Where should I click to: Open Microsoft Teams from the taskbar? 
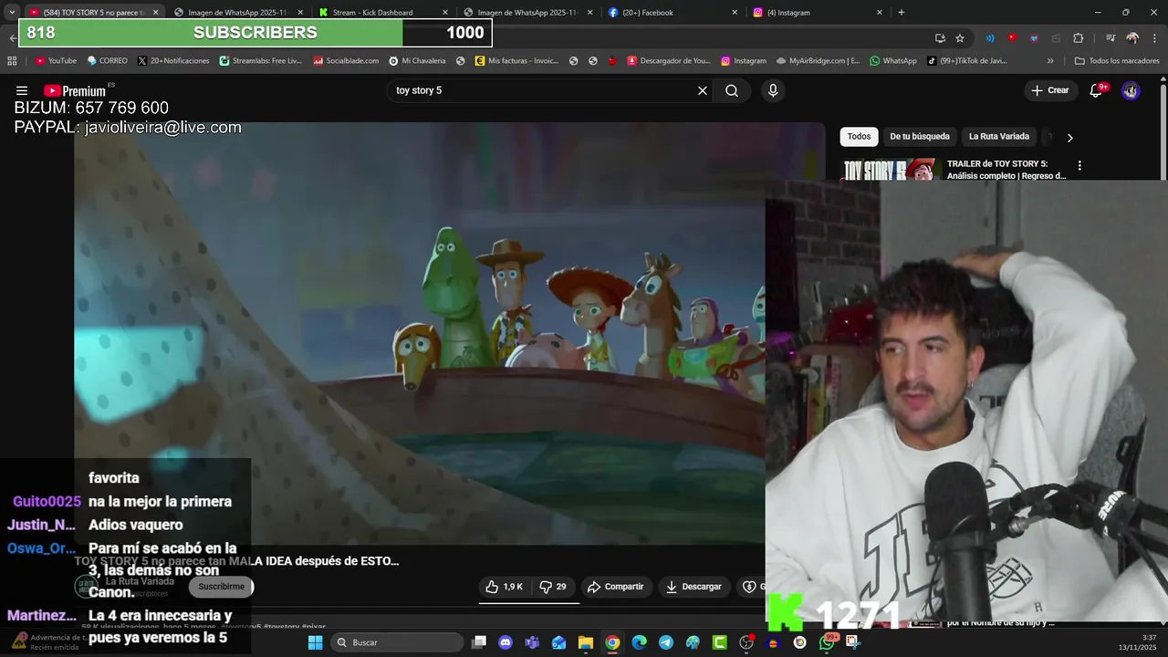(x=532, y=642)
